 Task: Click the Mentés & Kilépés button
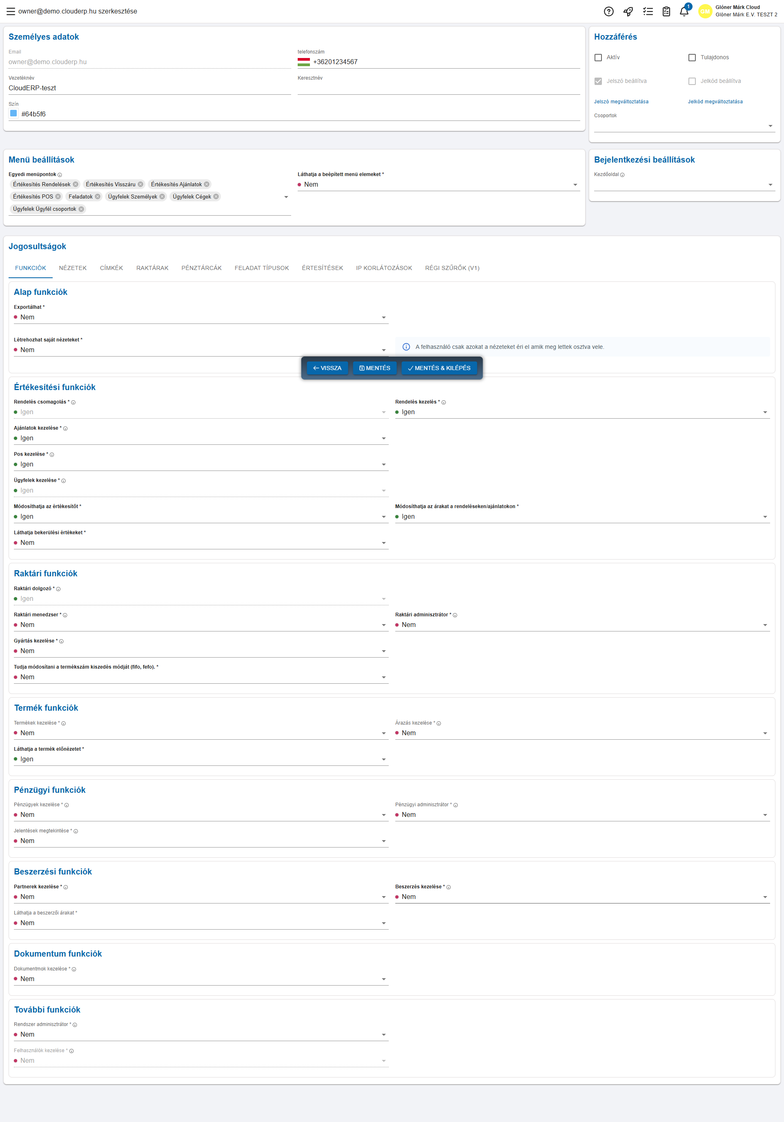point(439,368)
